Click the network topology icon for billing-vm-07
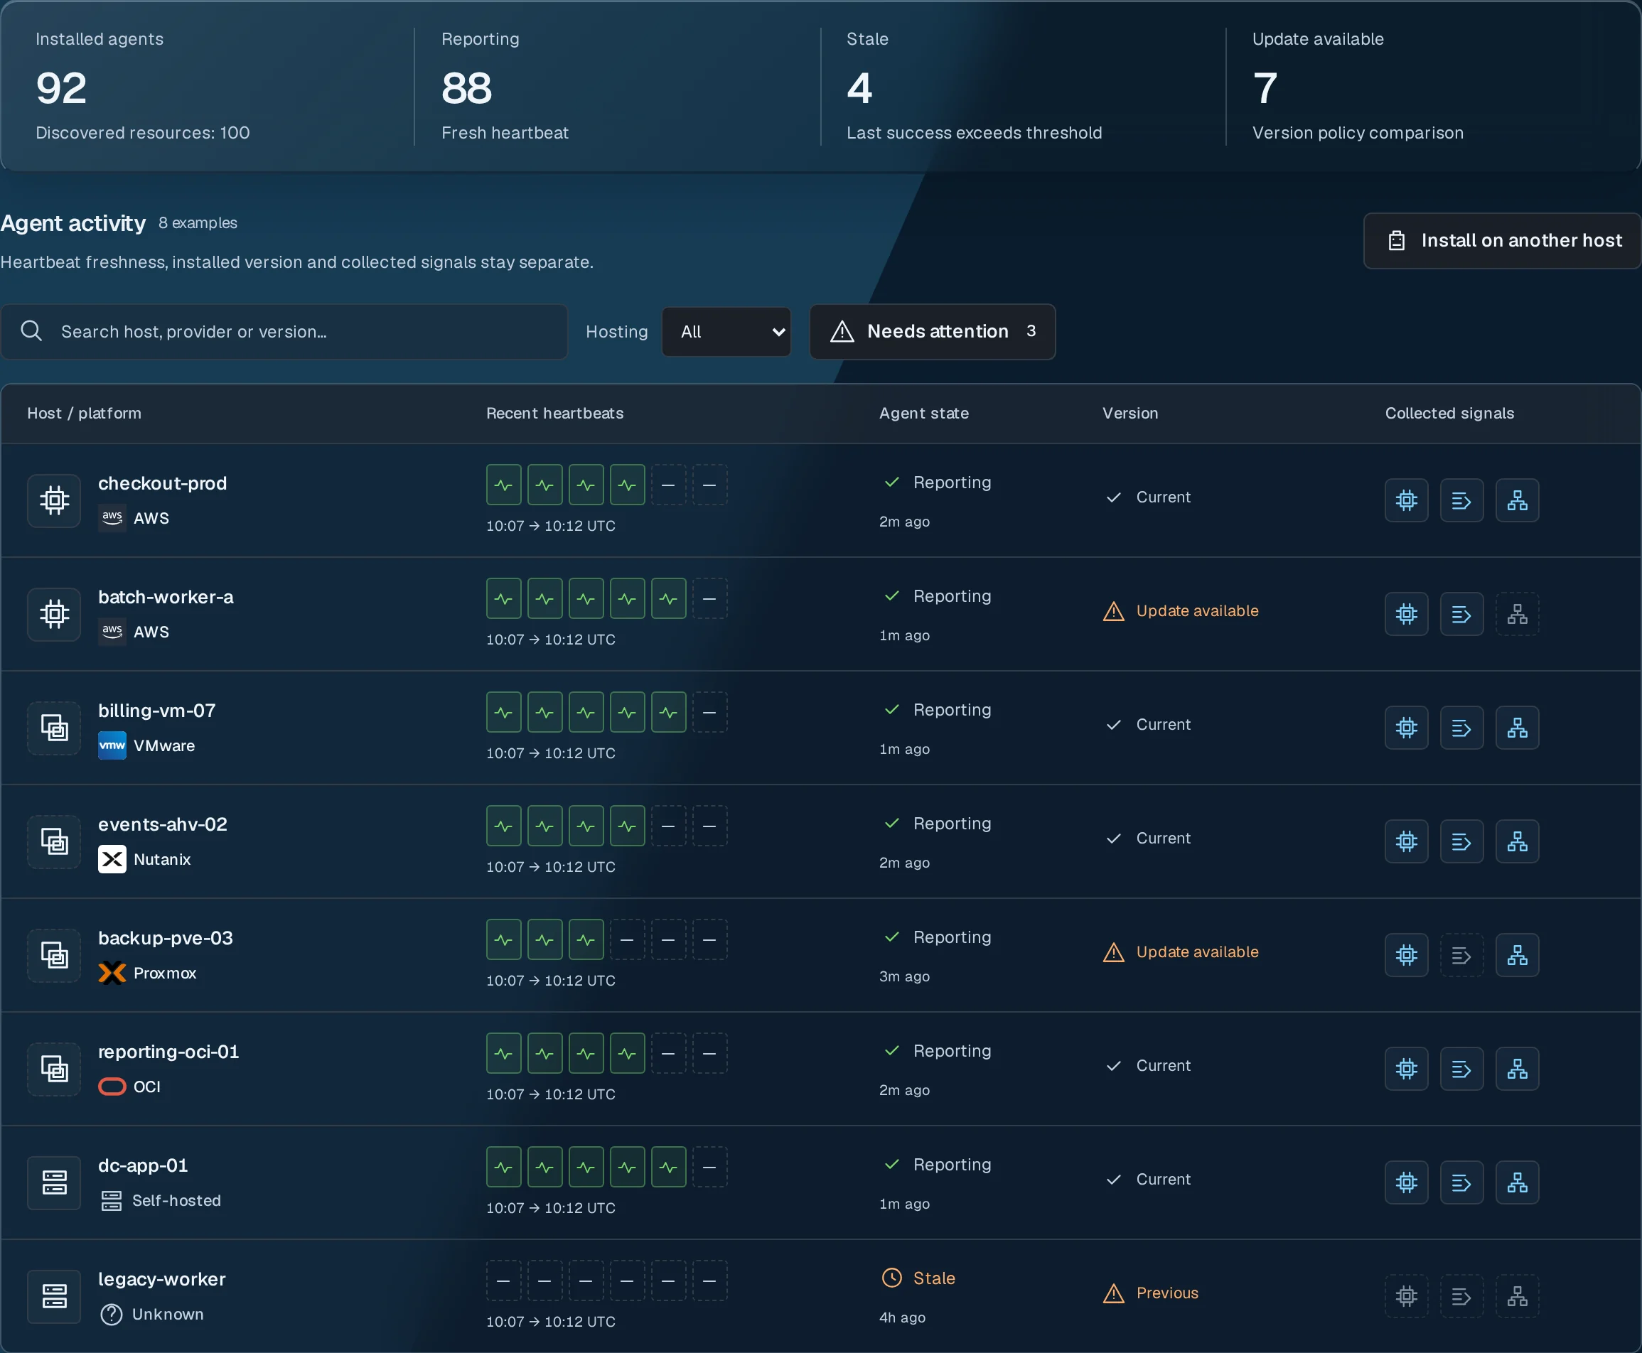 coord(1516,728)
